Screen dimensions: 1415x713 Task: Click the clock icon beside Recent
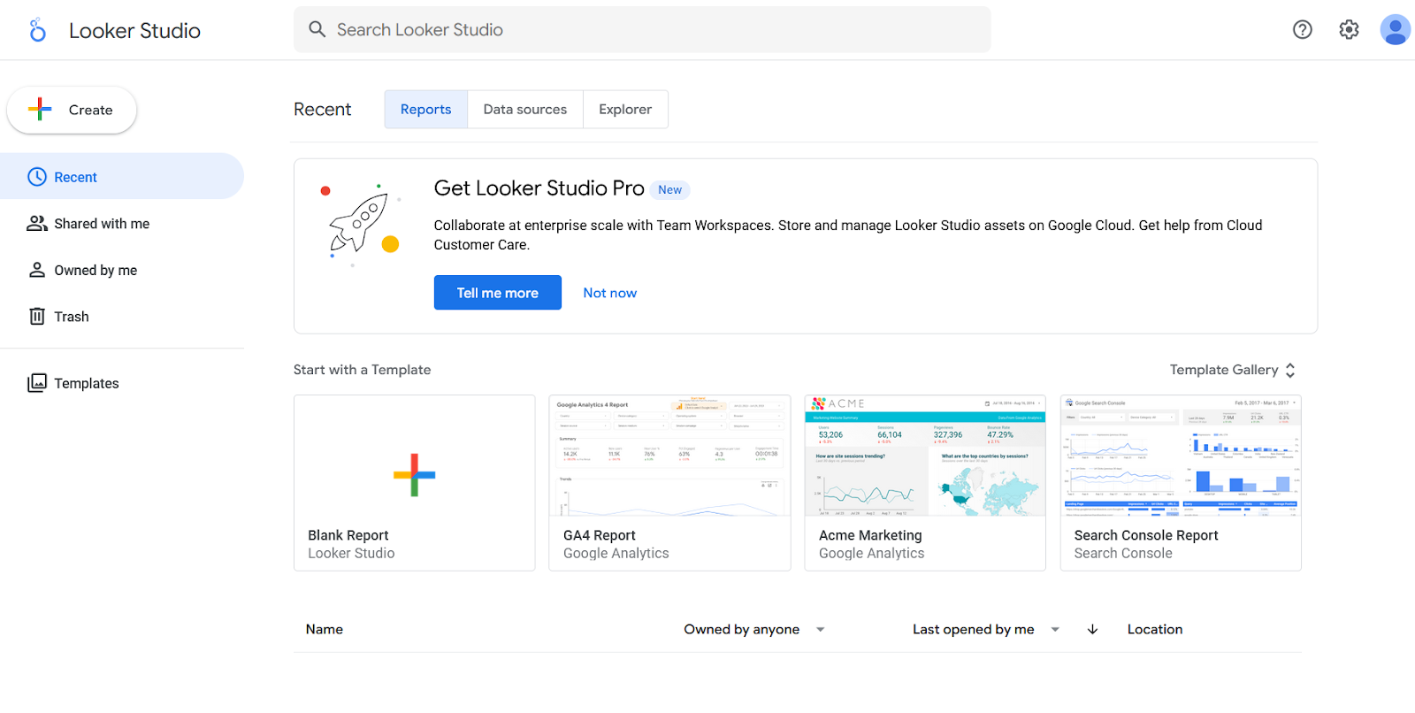37,177
